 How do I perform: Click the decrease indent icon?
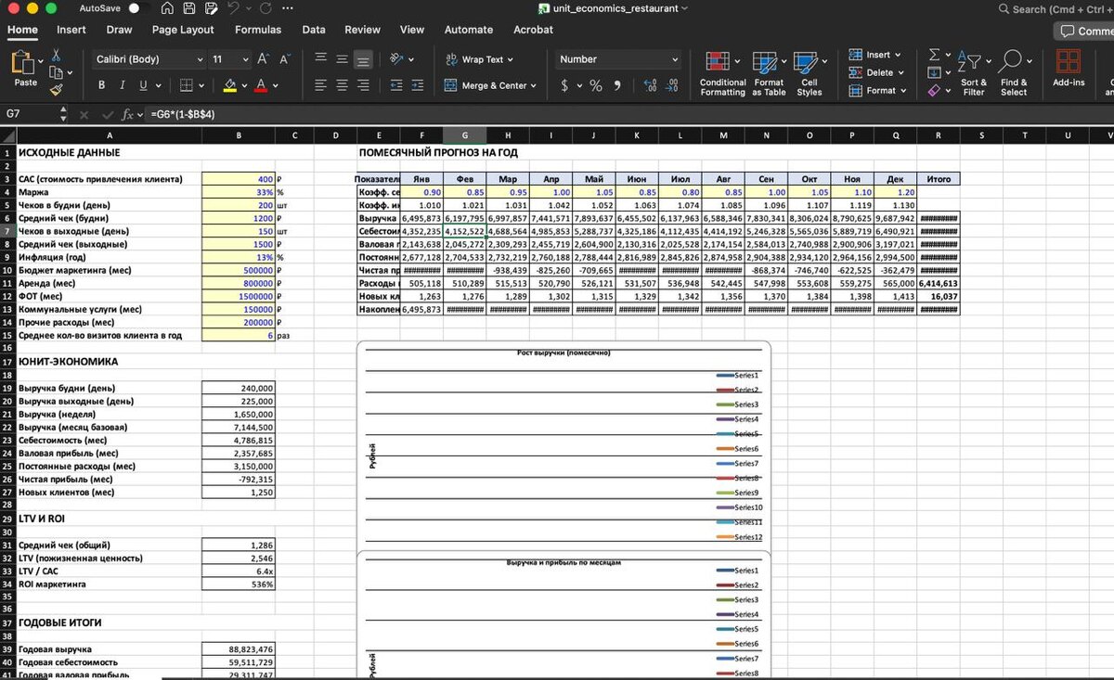click(x=395, y=85)
